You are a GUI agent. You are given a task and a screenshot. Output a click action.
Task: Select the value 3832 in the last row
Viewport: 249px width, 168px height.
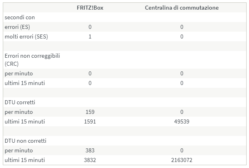tap(90, 160)
